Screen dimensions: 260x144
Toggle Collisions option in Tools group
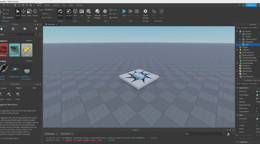point(45,14)
